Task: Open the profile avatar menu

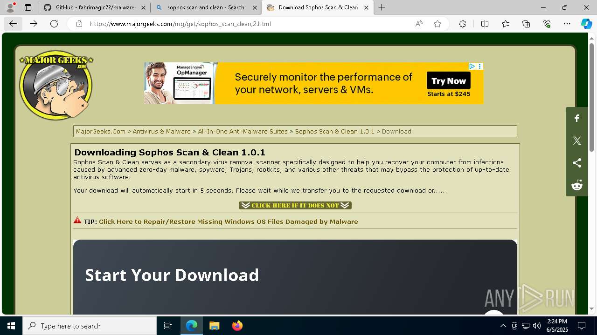Action: (10, 7)
